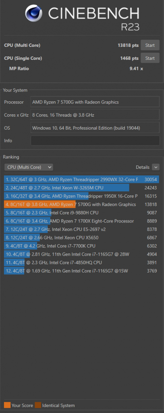Click the Cinebench sphere logo icon

(33, 13)
